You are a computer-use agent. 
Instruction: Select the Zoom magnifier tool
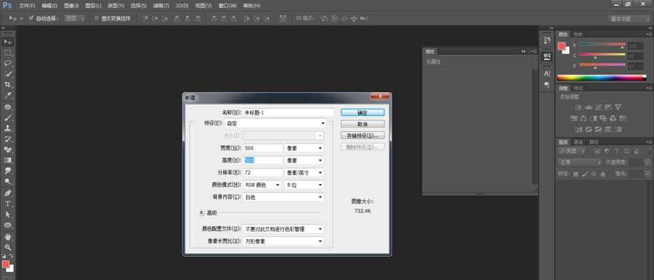8,247
